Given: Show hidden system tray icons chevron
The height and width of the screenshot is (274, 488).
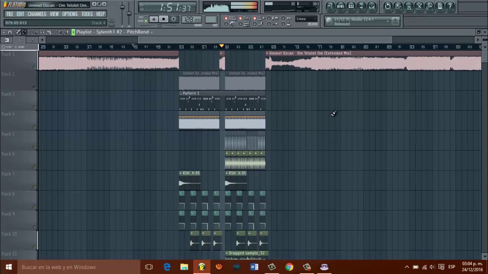Looking at the screenshot, I should 407,267.
